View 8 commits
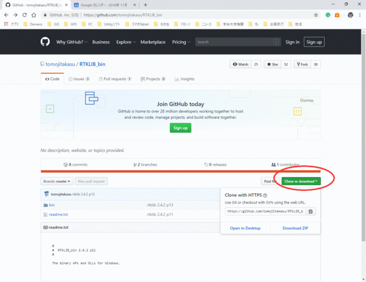Viewport: 366px width, 282px height. pyautogui.click(x=75, y=164)
